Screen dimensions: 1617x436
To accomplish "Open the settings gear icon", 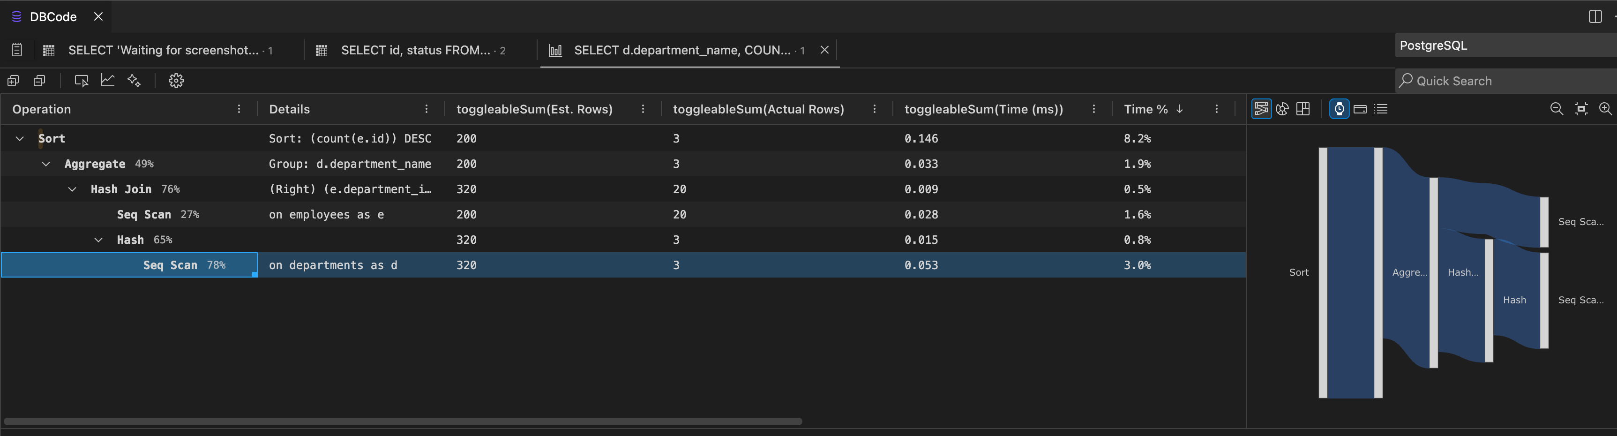I will (x=176, y=81).
